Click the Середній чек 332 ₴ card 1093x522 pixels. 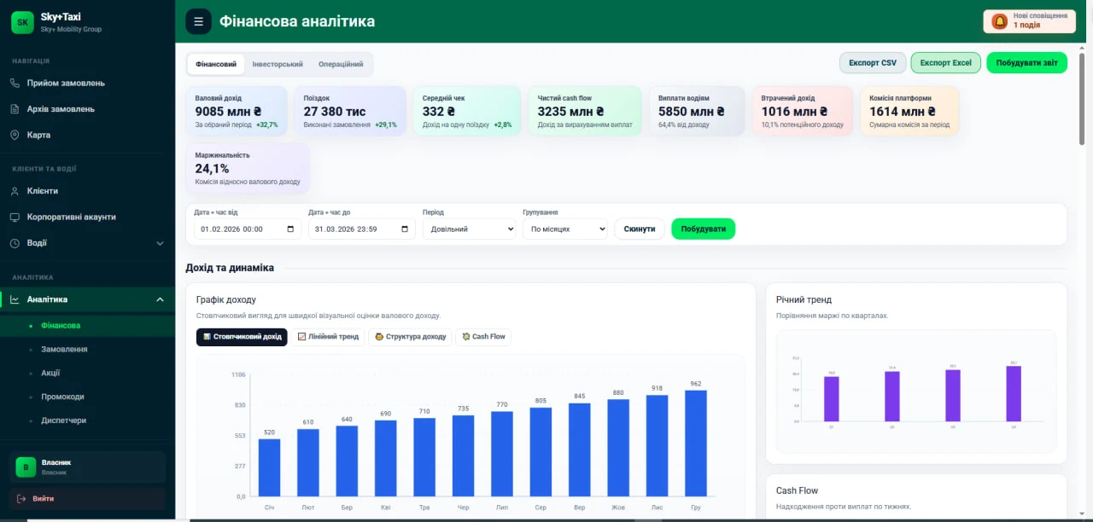pos(466,111)
